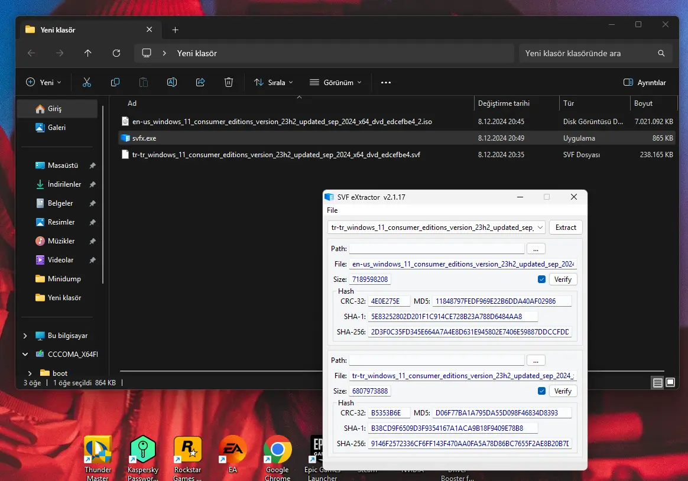Click the Copy icon in Explorer toolbar
The height and width of the screenshot is (481, 688).
pos(115,82)
